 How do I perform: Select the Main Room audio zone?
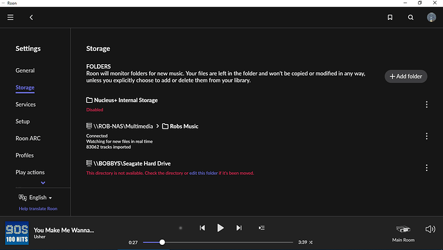pyautogui.click(x=403, y=233)
